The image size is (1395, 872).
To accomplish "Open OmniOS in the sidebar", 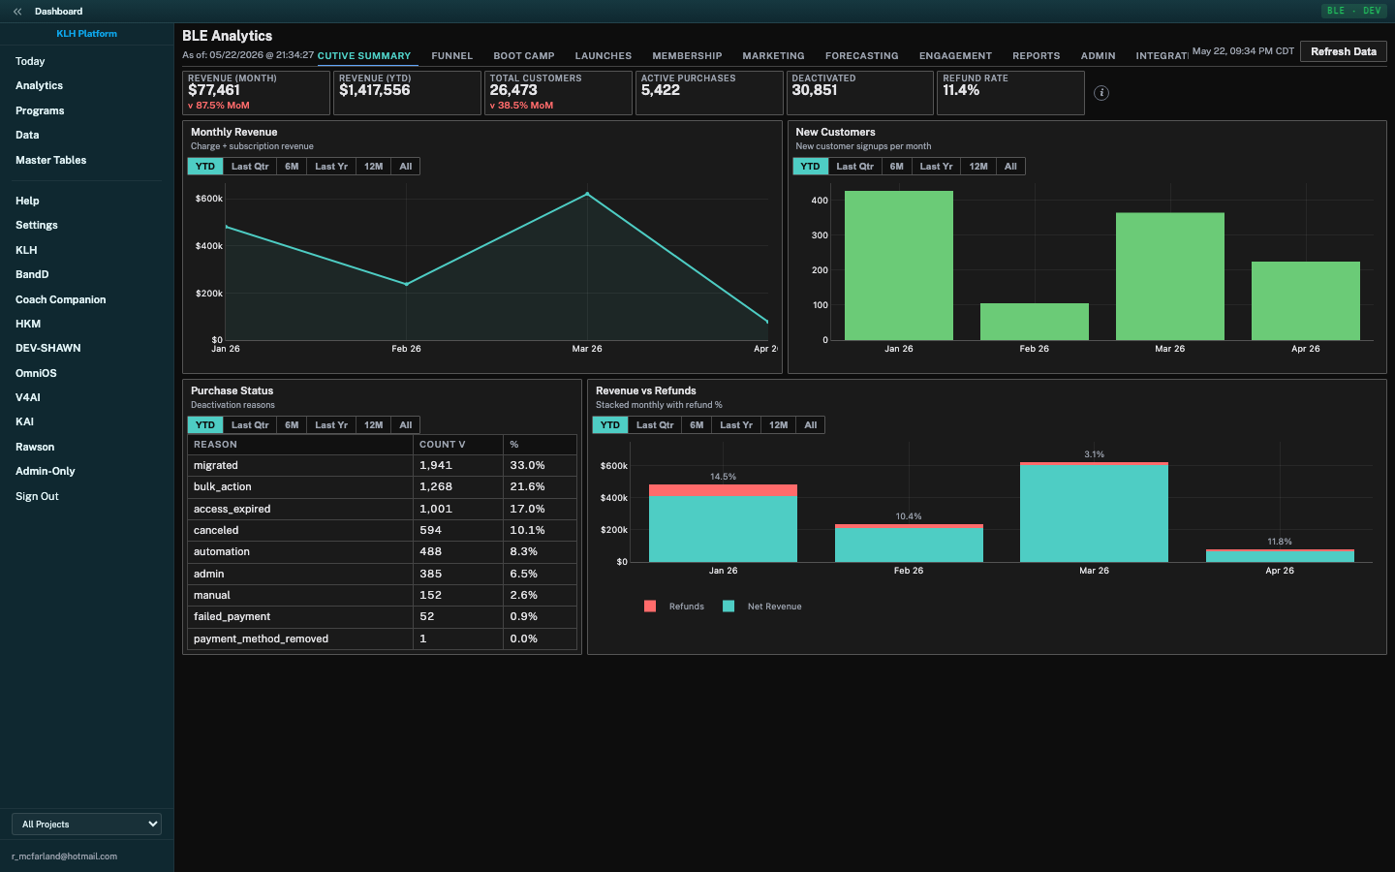I will click(36, 374).
